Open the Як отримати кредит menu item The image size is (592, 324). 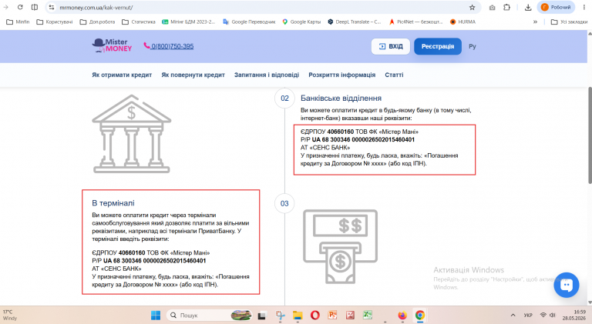(x=122, y=75)
